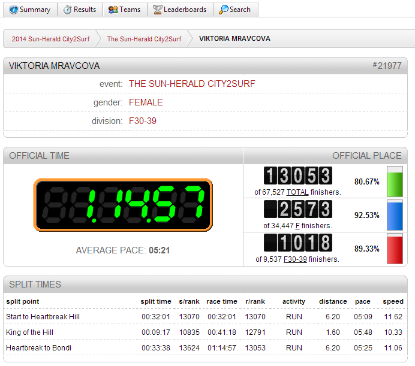Select the Start to Heartbreak Hill row label
The width and height of the screenshot is (415, 366).
(x=43, y=317)
